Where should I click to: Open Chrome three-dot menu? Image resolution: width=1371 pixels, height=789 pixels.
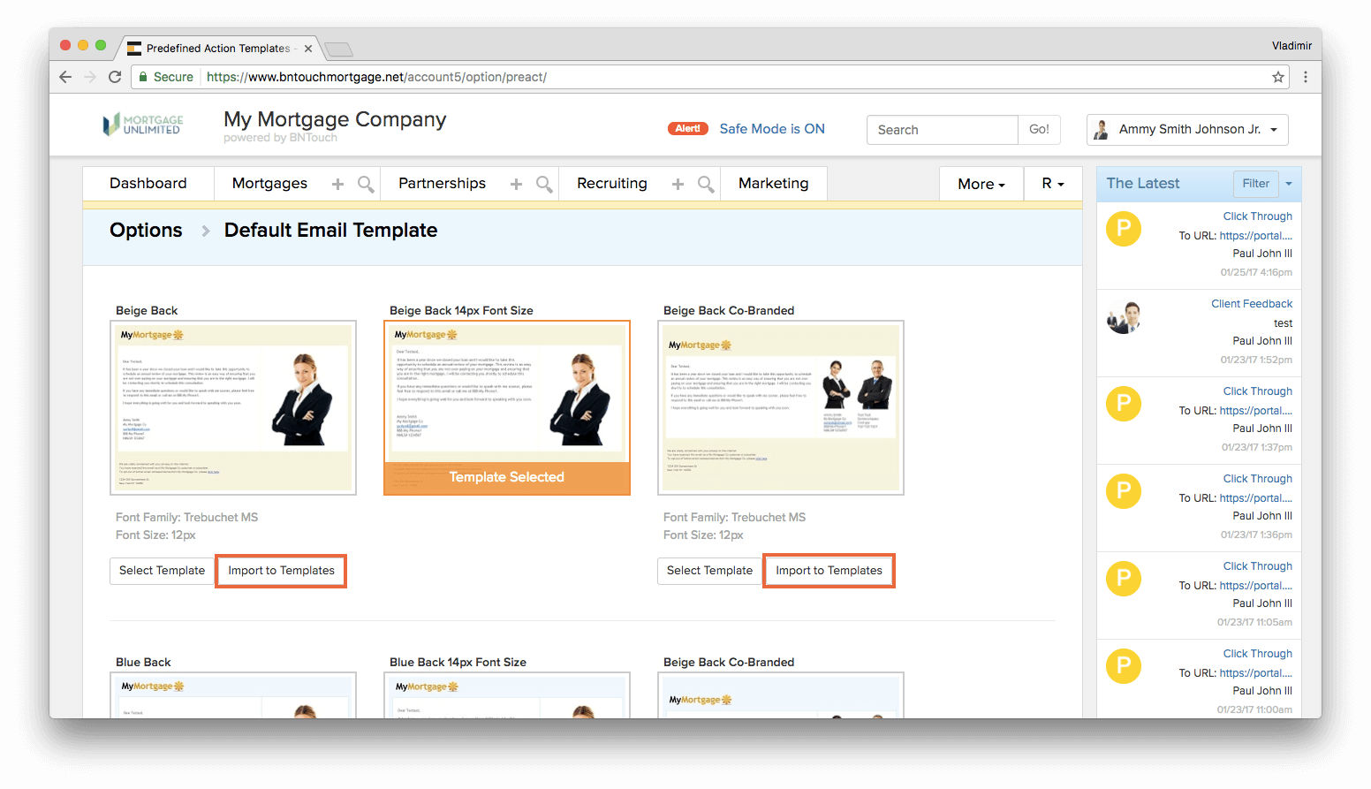tap(1306, 77)
